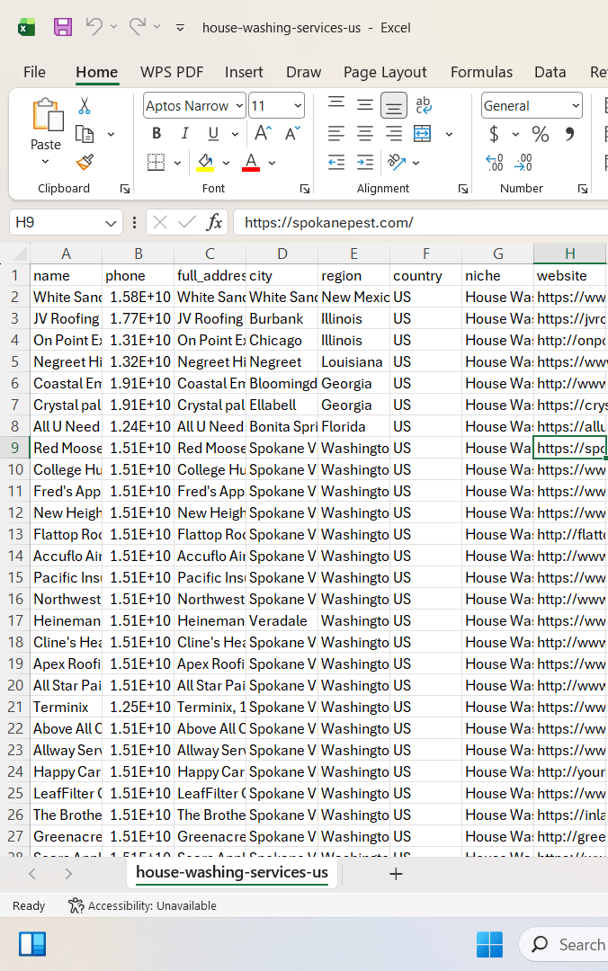Click the formula bar with spokanepest URL

click(420, 222)
